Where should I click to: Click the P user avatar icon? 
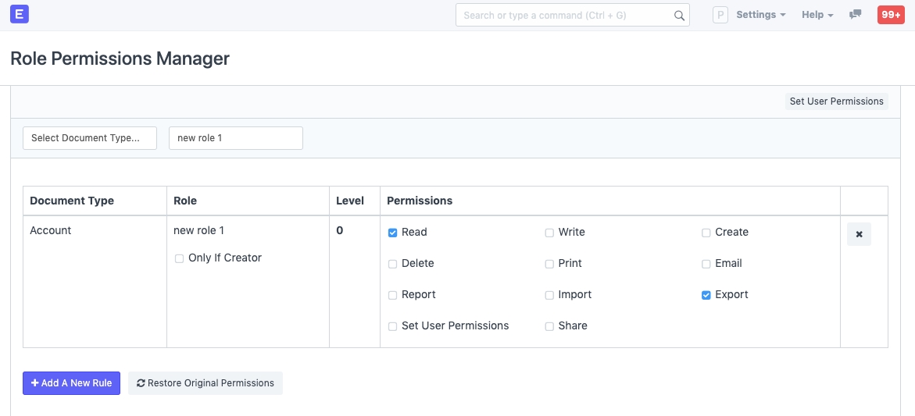coord(720,15)
